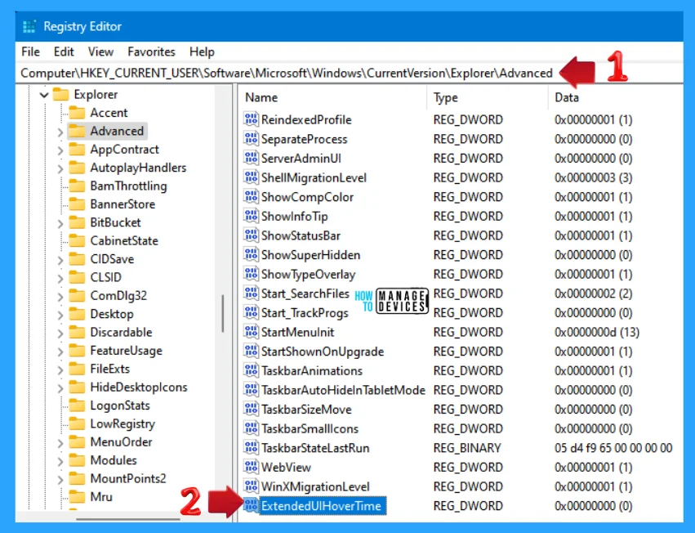Viewport: 695px width, 533px height.
Task: Click the ServerAdminUI DWORD icon
Action: coord(251,158)
